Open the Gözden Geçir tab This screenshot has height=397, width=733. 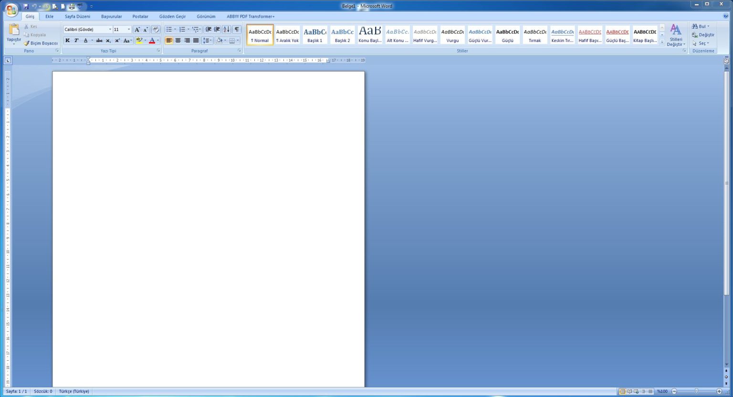pyautogui.click(x=172, y=17)
